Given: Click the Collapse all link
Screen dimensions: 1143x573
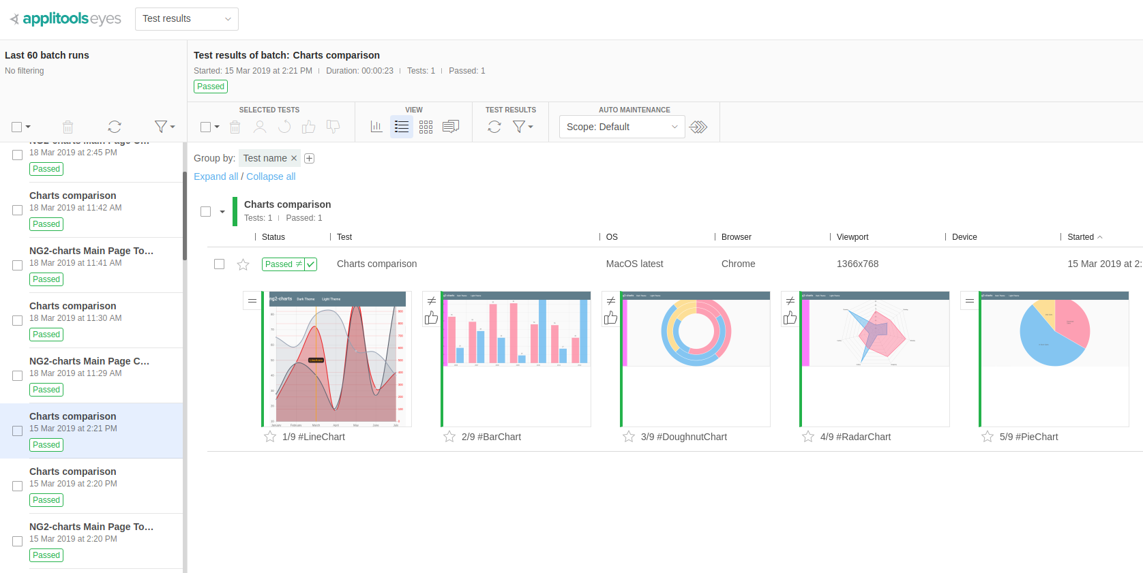Looking at the screenshot, I should click(x=271, y=176).
